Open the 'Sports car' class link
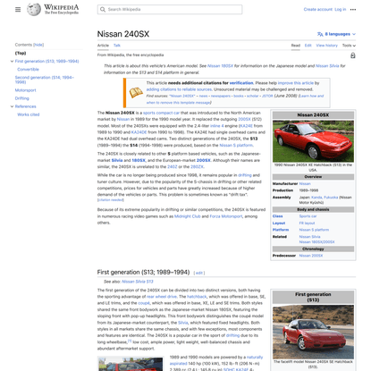Image resolution: width=371 pixels, height=371 pixels. (308, 216)
